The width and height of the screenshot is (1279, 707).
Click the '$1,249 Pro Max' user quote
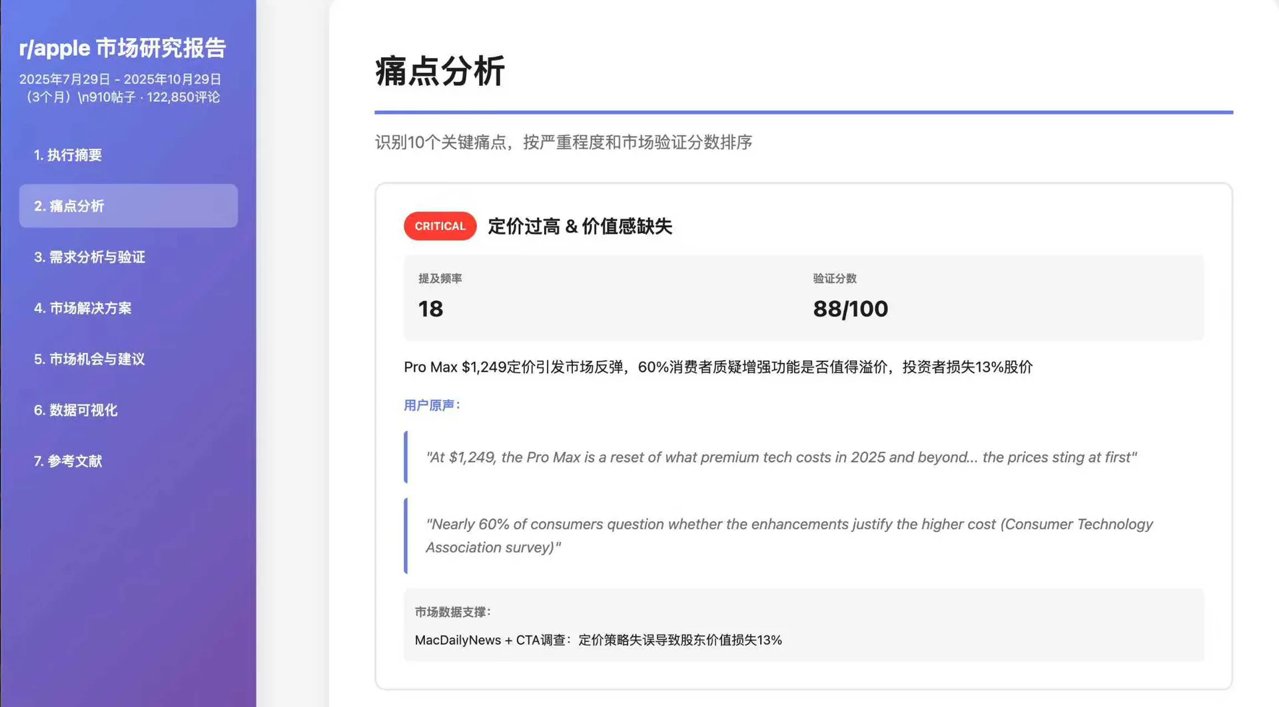(779, 457)
